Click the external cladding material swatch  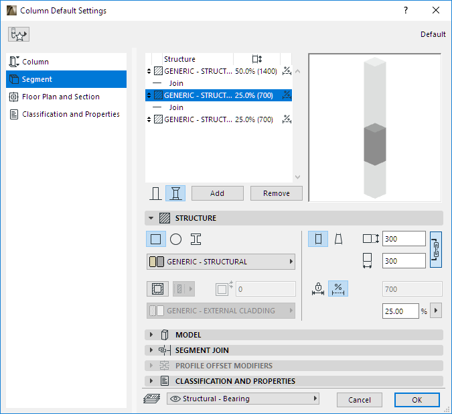pos(157,311)
